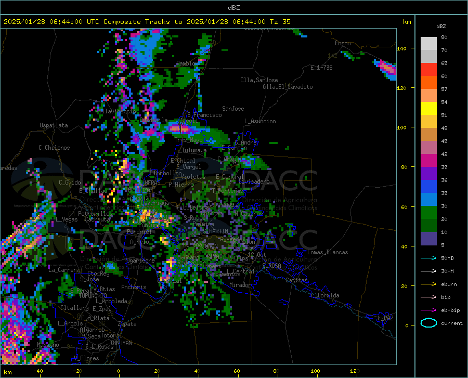Click the 'km' label at bottom-left corner
Screen dimensions: 468x378
point(7,372)
